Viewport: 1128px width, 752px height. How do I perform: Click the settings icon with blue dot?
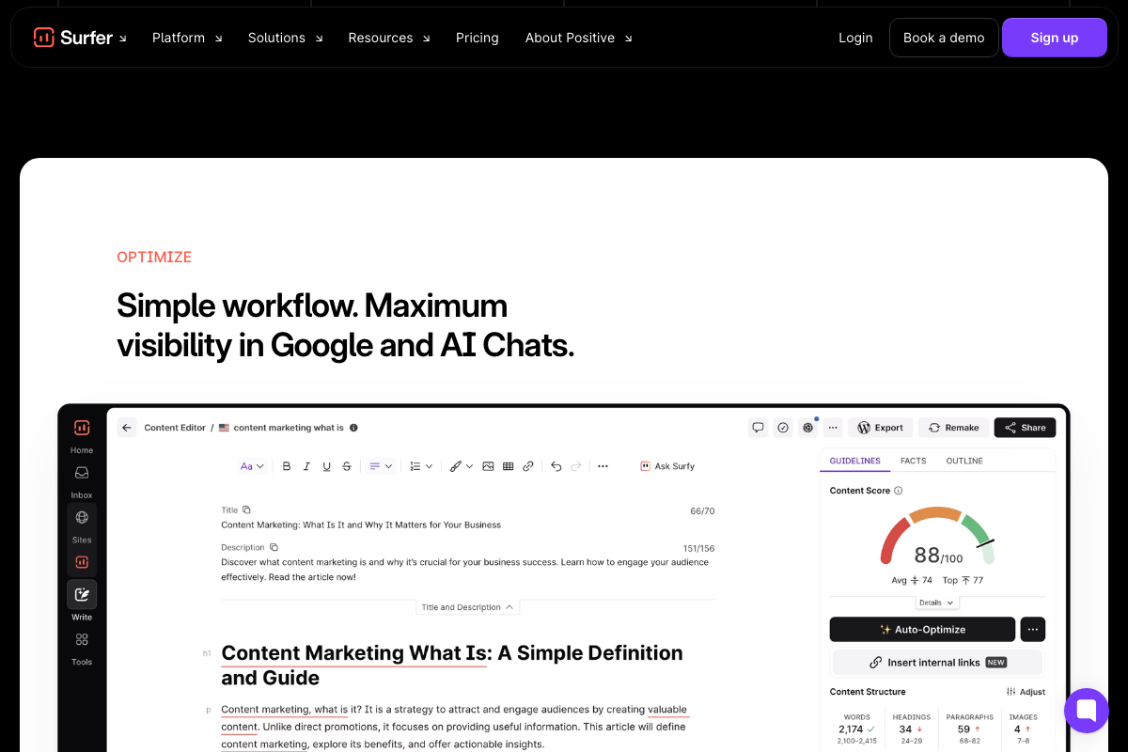coord(807,428)
